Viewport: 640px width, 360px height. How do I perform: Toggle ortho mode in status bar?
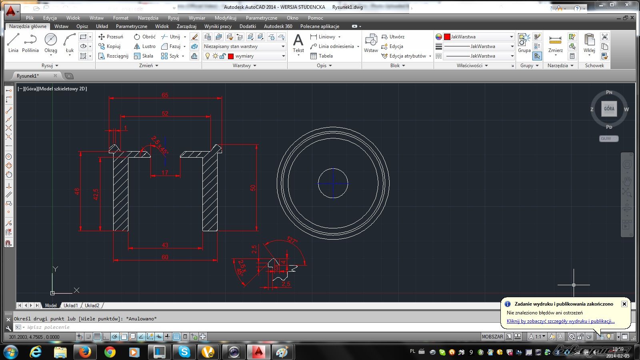[x=106, y=337]
